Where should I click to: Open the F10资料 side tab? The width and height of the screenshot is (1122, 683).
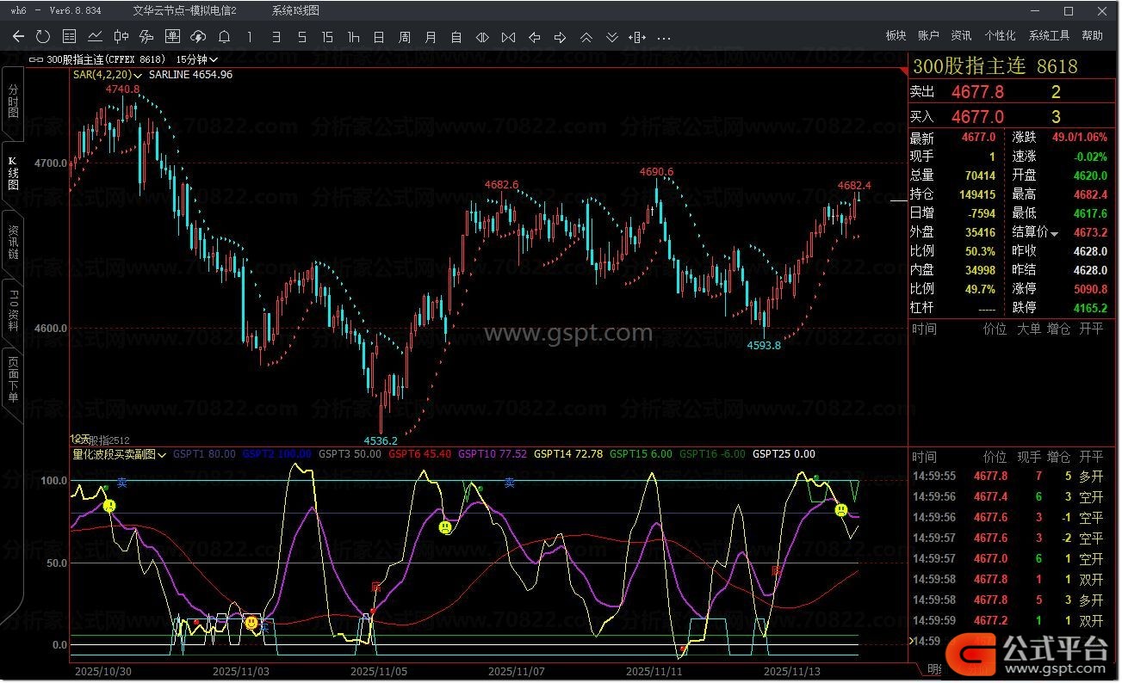point(13,311)
